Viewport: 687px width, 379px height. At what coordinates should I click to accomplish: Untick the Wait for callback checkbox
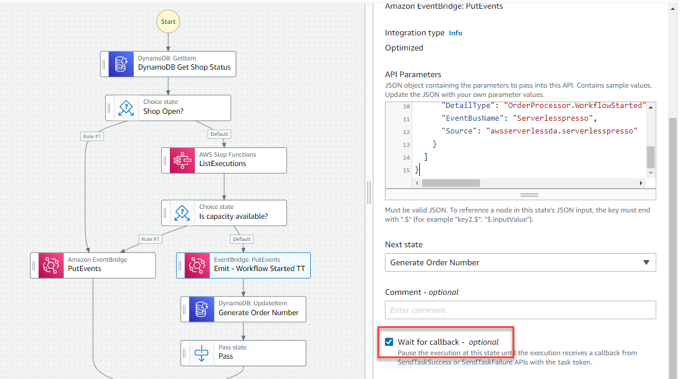[x=389, y=342]
